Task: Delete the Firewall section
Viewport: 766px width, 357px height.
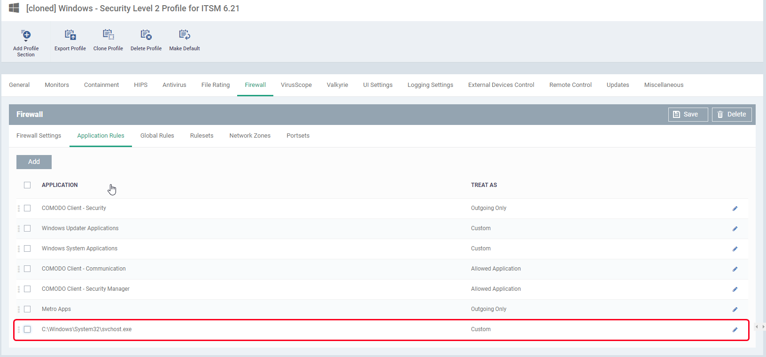Action: (x=732, y=115)
